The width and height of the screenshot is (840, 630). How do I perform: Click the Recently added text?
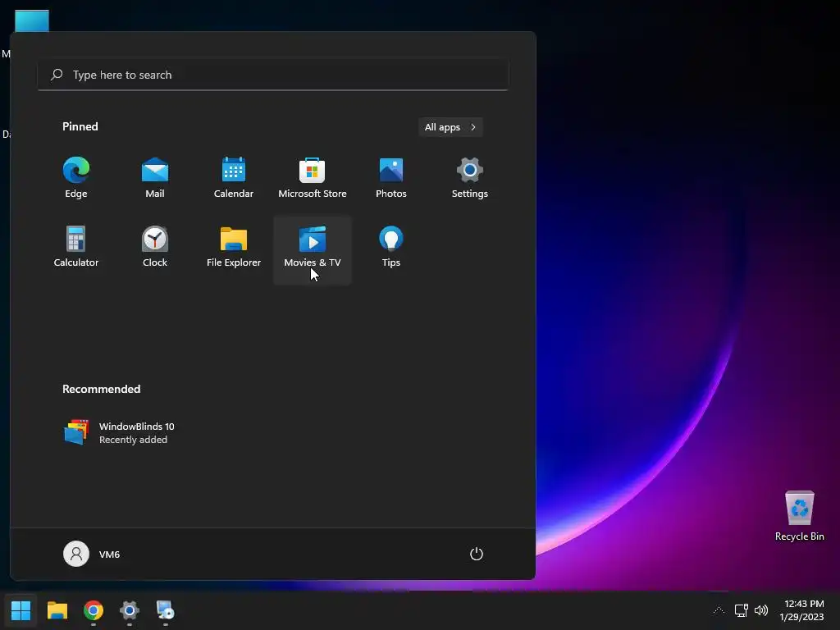point(133,440)
